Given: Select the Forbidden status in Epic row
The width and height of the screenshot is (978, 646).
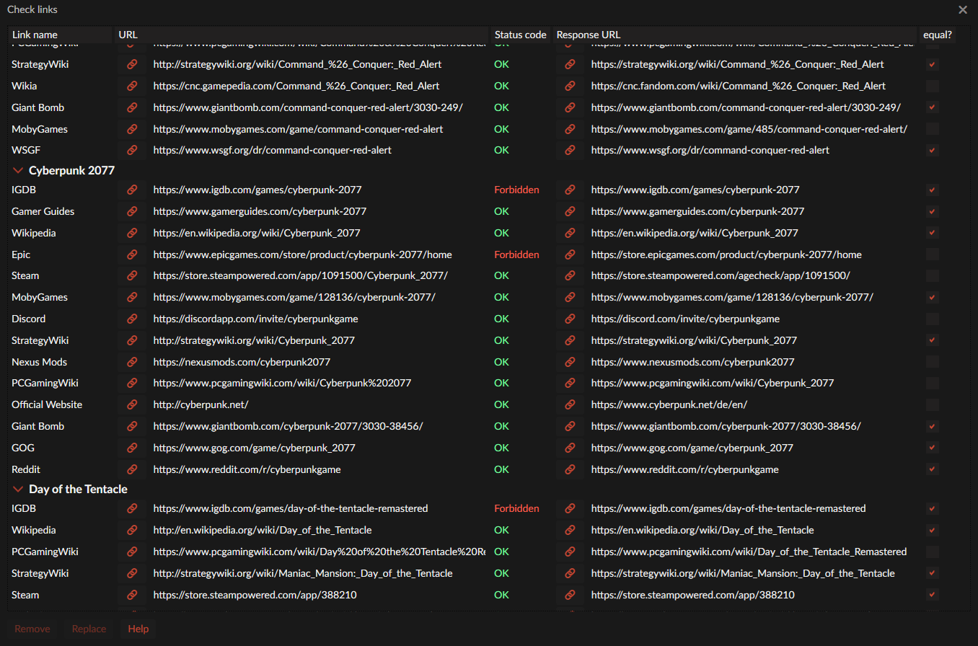Looking at the screenshot, I should pyautogui.click(x=516, y=255).
